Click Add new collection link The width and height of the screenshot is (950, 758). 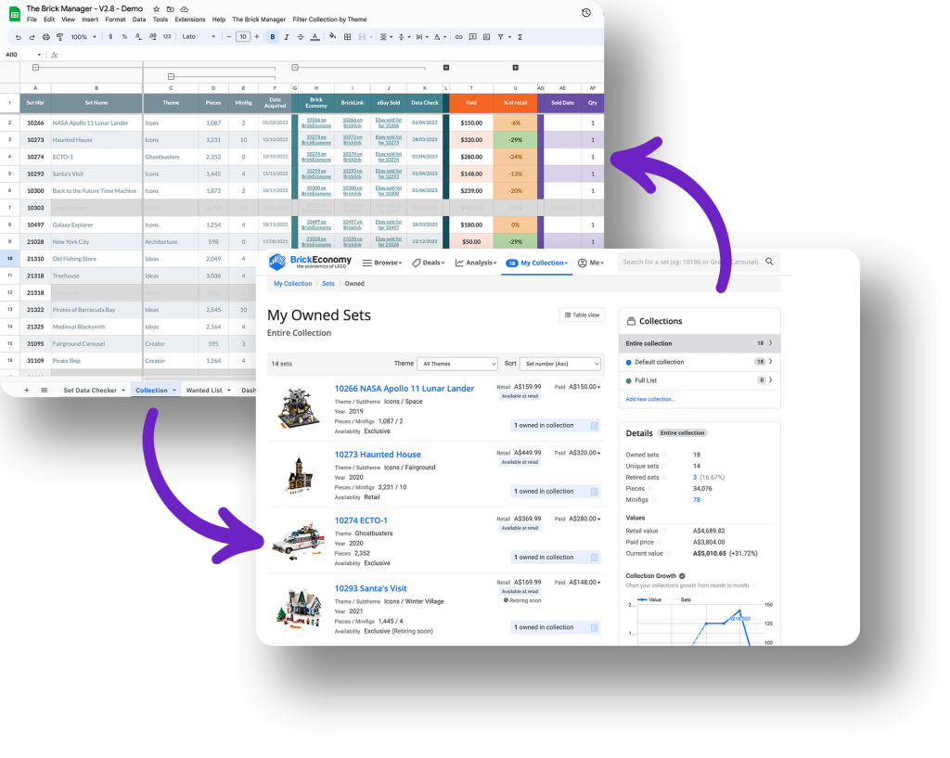coord(650,399)
